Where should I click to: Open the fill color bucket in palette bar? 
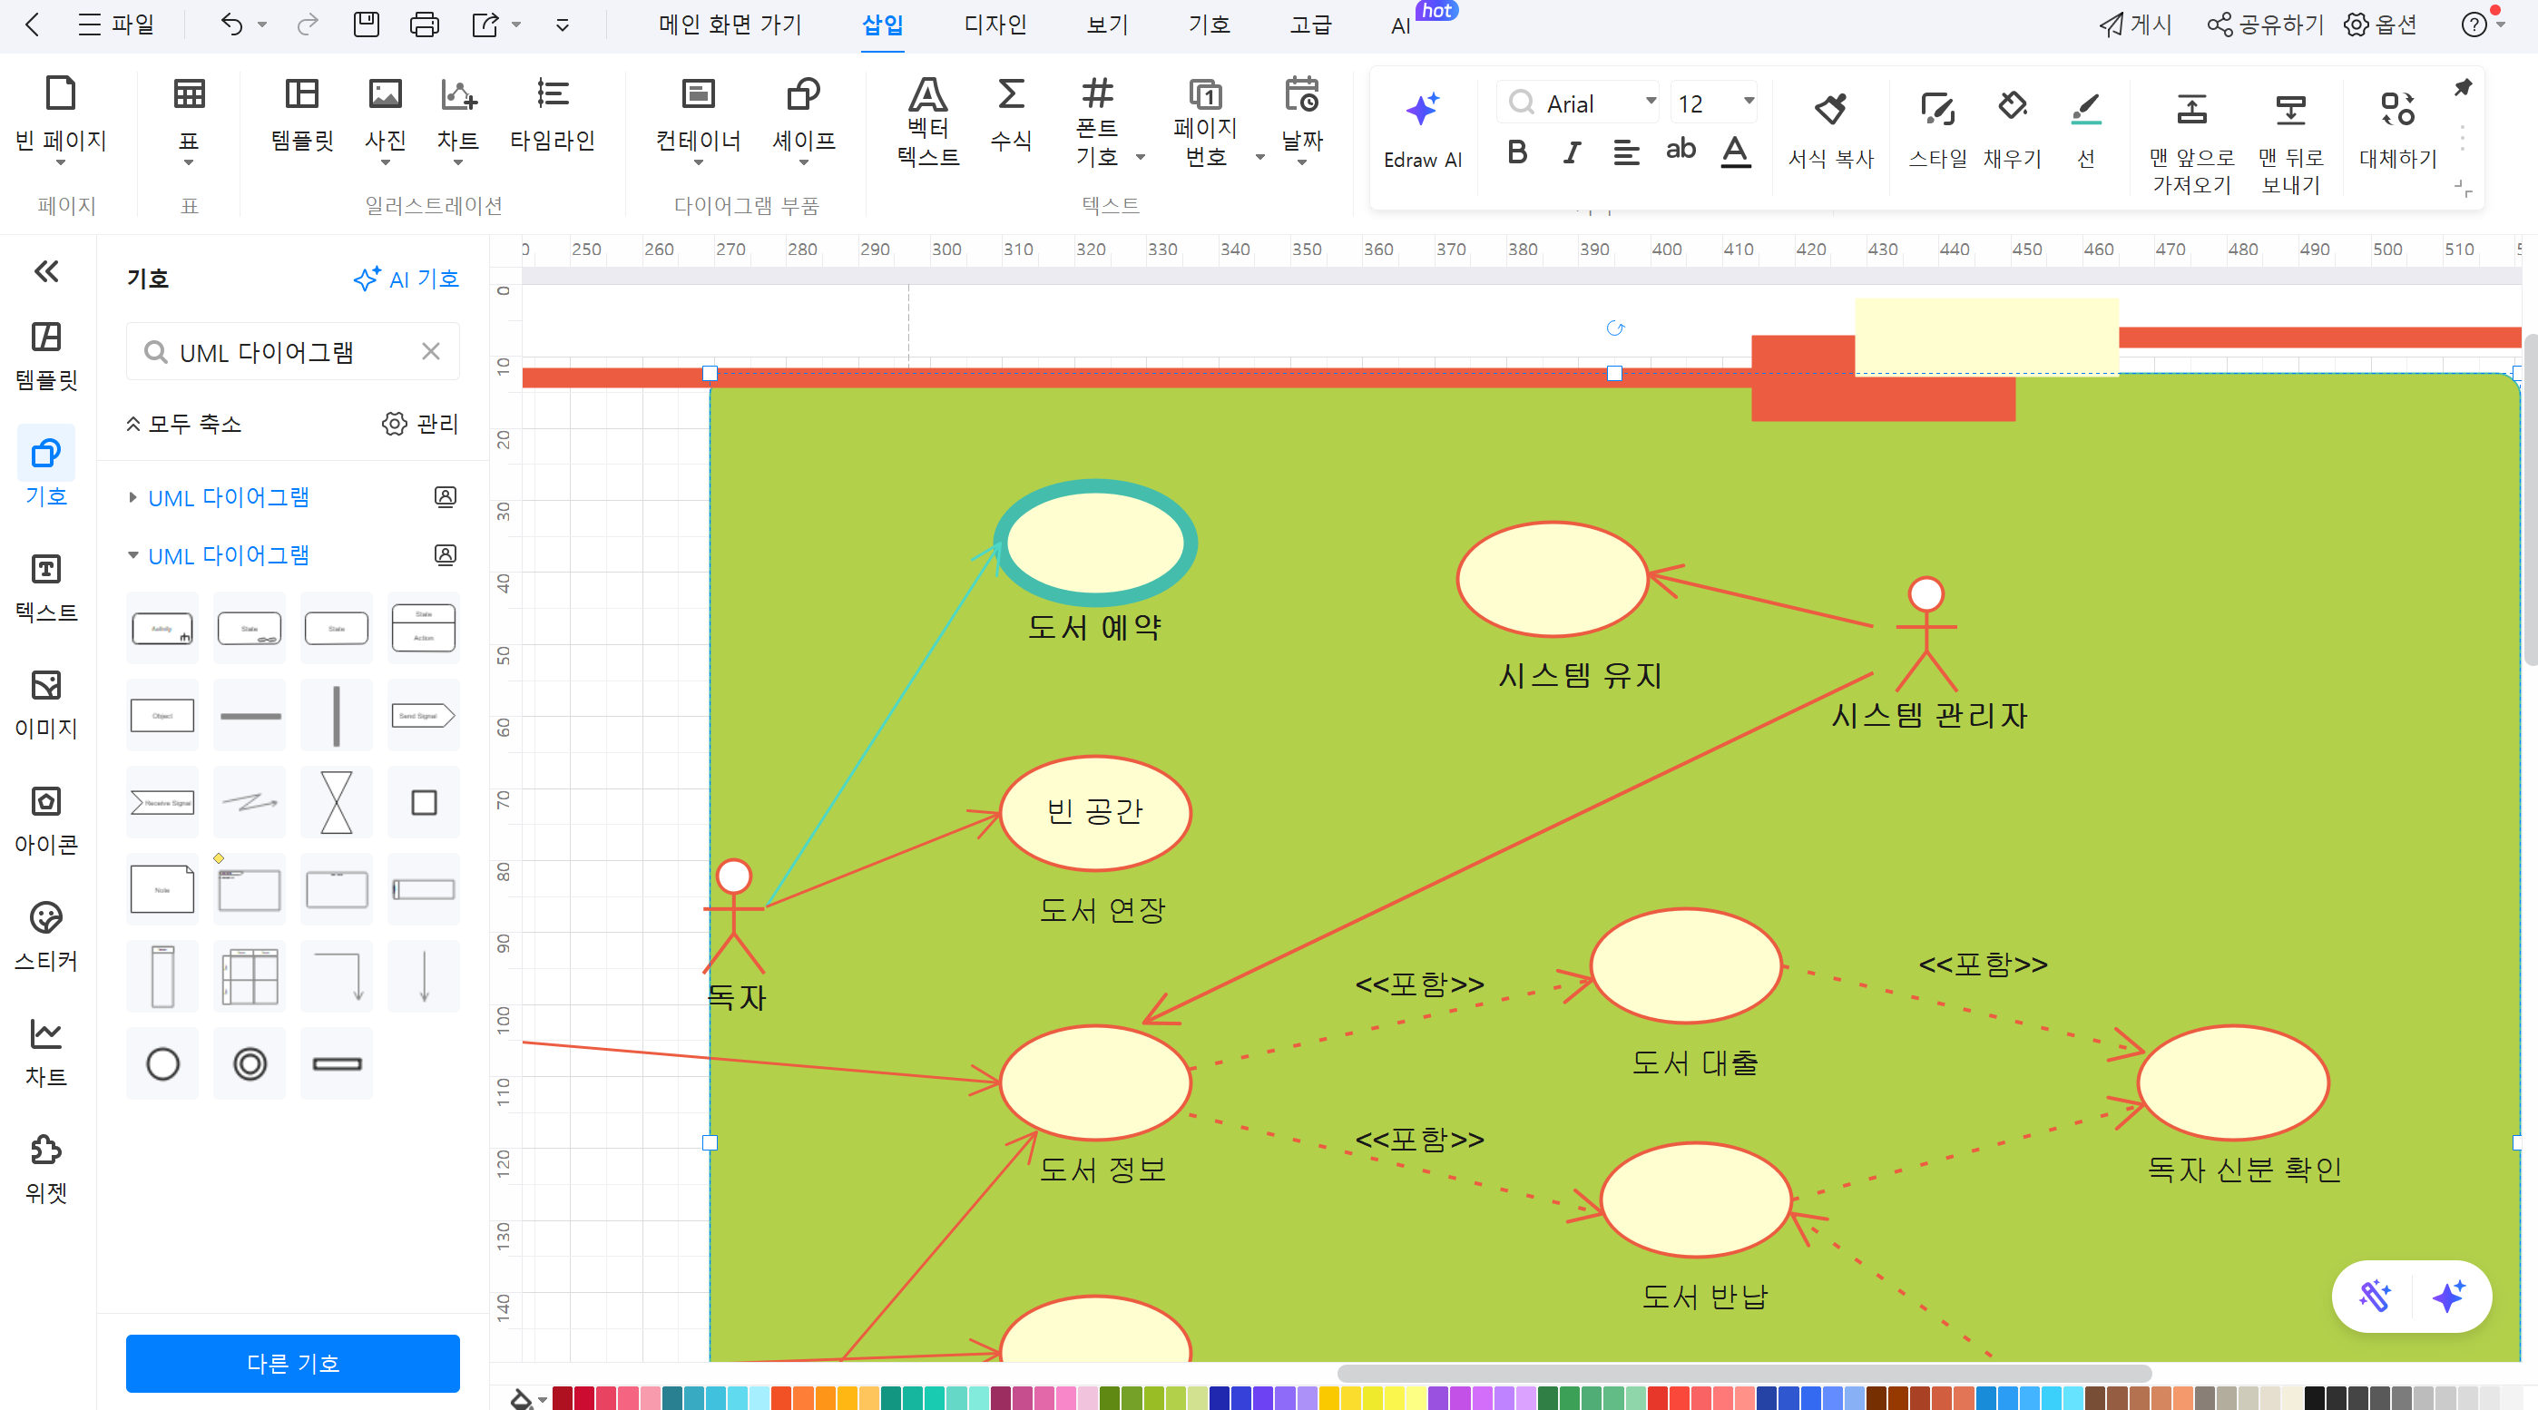pos(520,1397)
